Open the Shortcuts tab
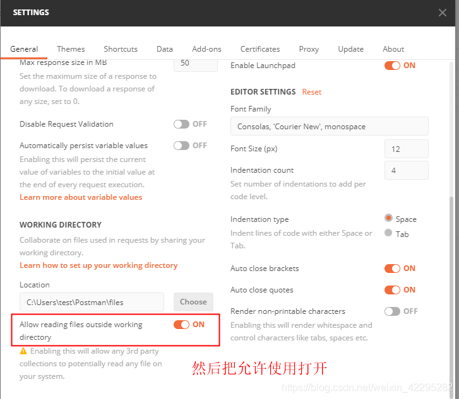 (121, 49)
